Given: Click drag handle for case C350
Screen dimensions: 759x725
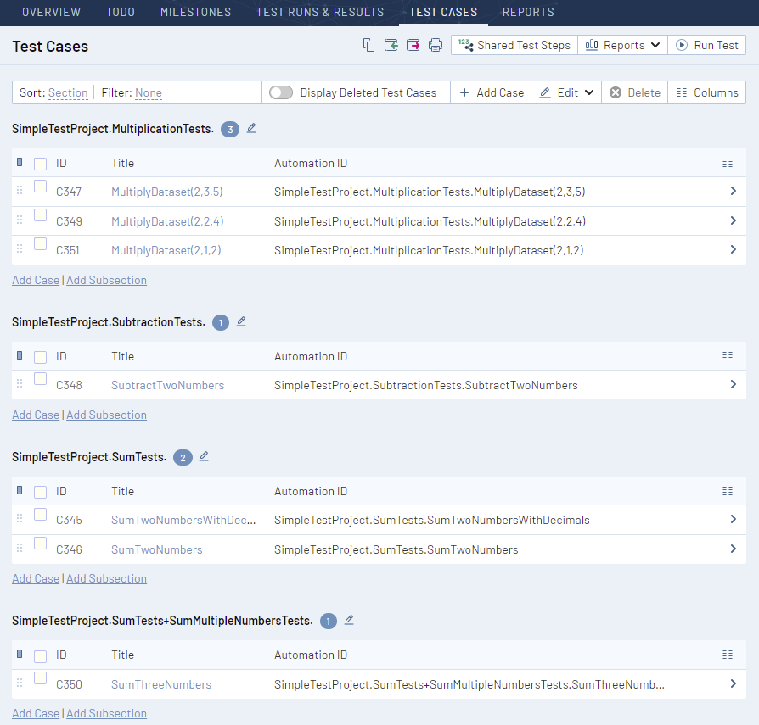Looking at the screenshot, I should pyautogui.click(x=20, y=683).
